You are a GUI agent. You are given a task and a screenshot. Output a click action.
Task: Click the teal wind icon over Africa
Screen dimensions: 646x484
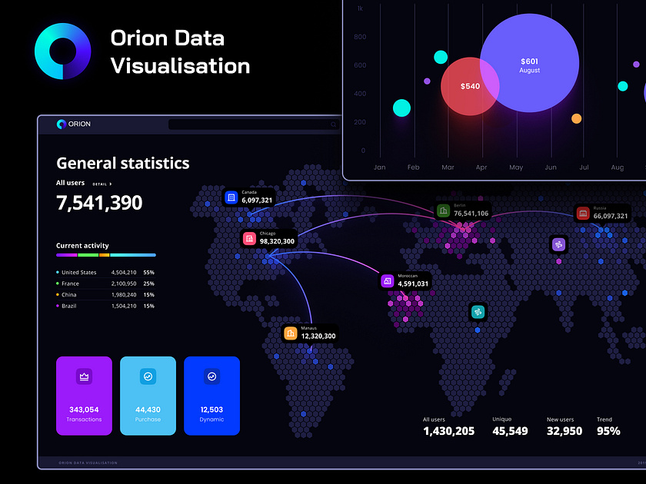click(x=478, y=312)
